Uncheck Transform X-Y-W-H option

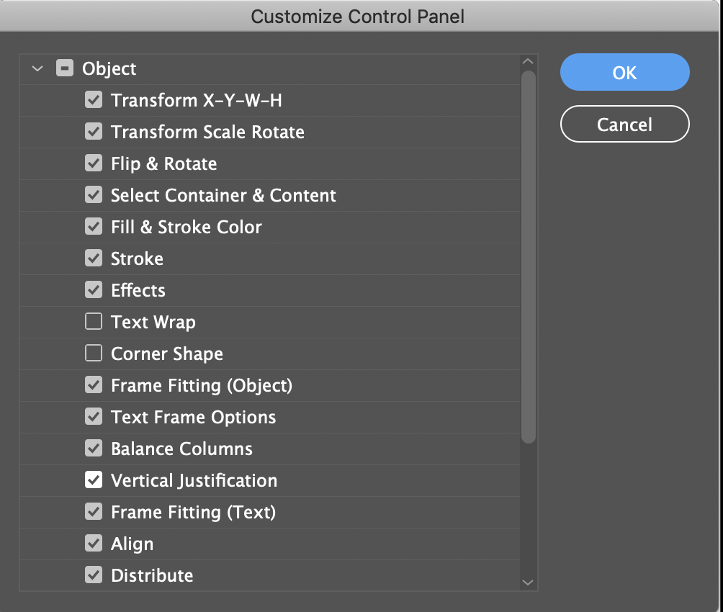pos(94,100)
